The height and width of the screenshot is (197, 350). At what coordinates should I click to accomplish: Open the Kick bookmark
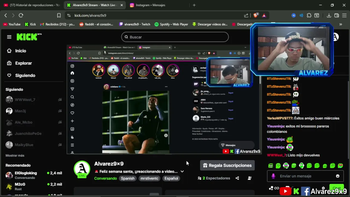click(x=30, y=24)
